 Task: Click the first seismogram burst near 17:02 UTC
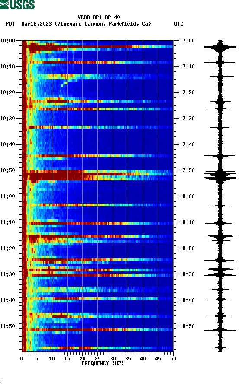pyautogui.click(x=220, y=47)
